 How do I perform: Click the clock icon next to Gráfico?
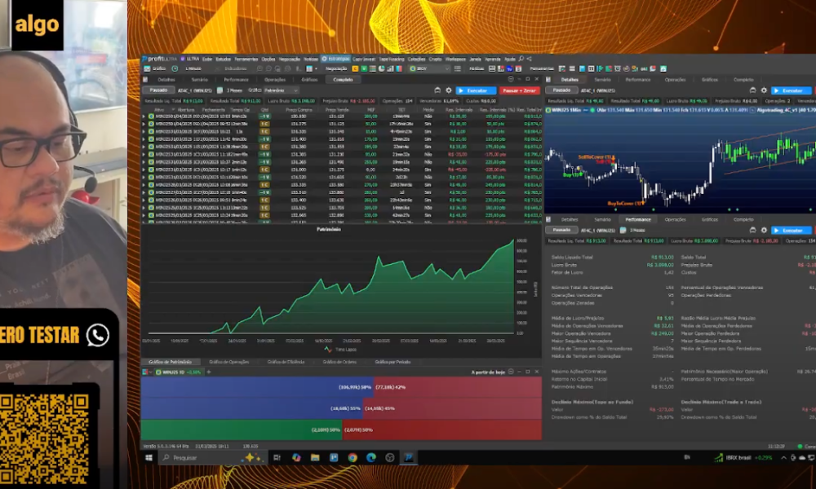175,68
